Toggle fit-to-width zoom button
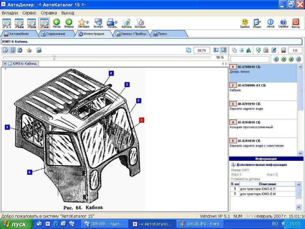 pos(44,23)
